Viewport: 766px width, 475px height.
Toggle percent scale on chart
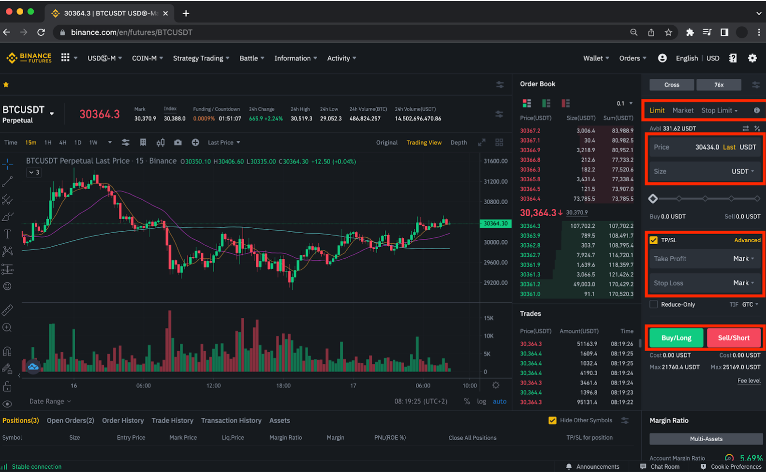pos(467,401)
